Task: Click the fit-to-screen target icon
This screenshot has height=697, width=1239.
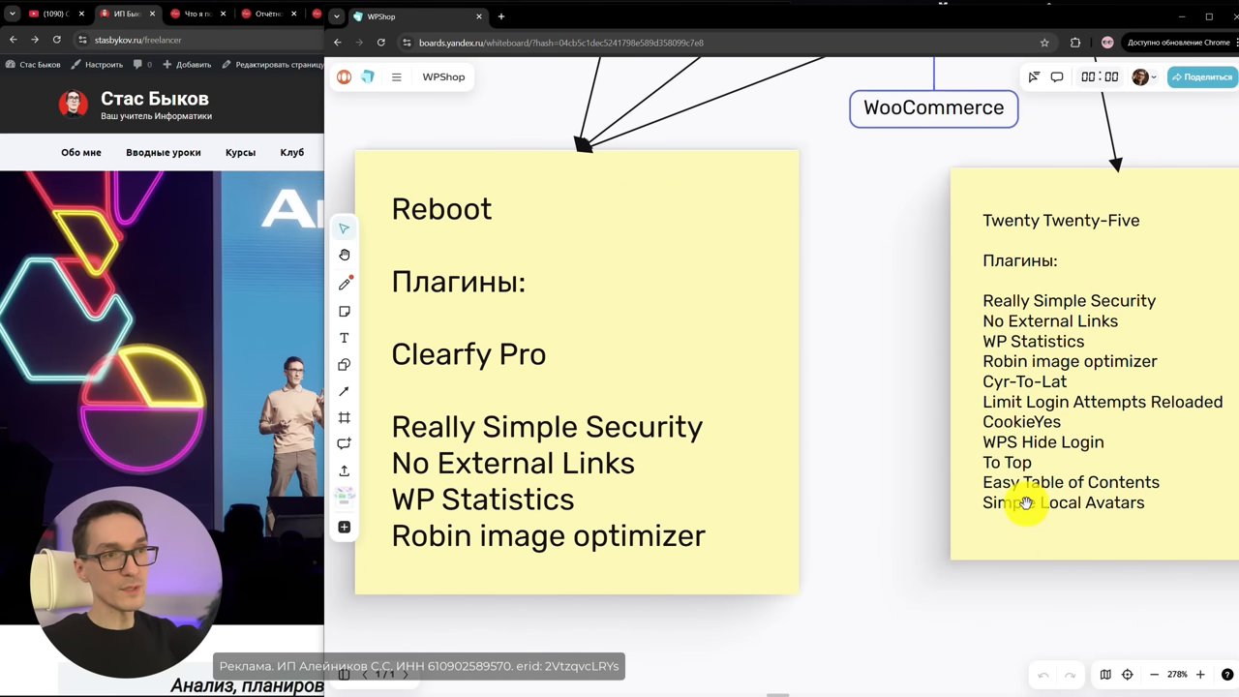Action: (x=1128, y=675)
